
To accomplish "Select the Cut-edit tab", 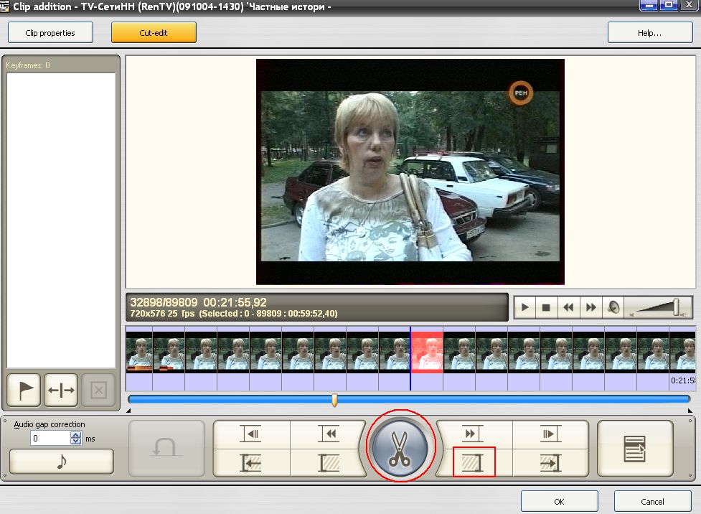I will [x=153, y=32].
